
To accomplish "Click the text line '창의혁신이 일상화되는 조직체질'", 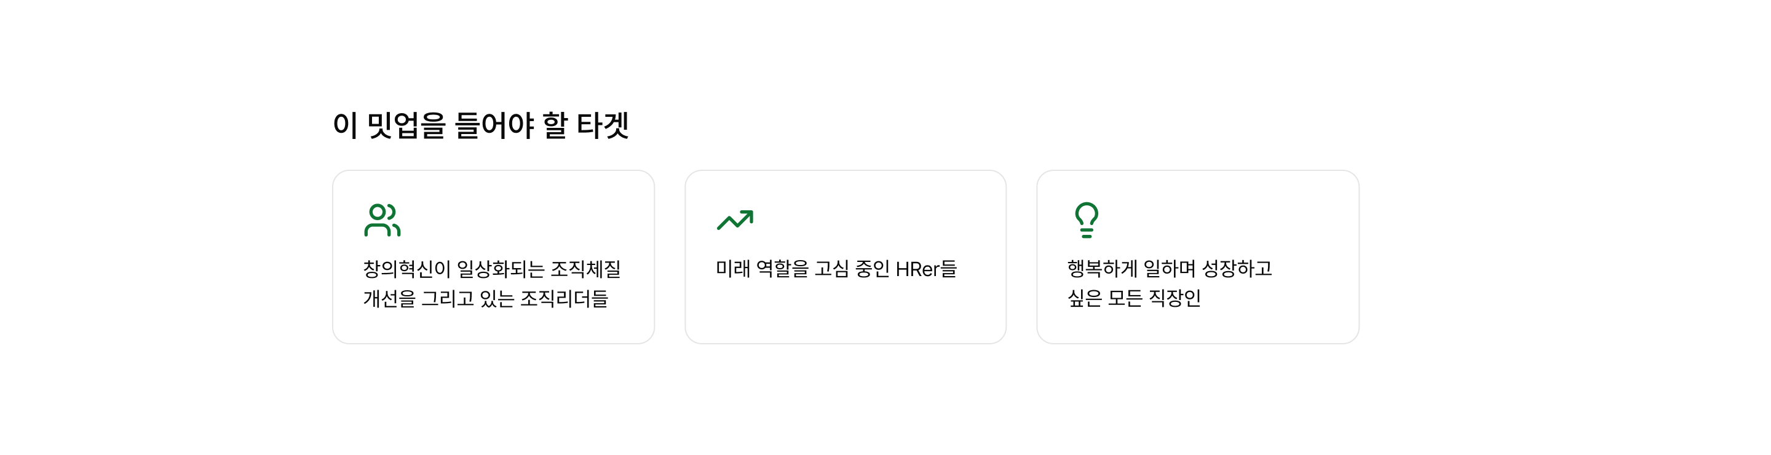I will click(x=491, y=269).
